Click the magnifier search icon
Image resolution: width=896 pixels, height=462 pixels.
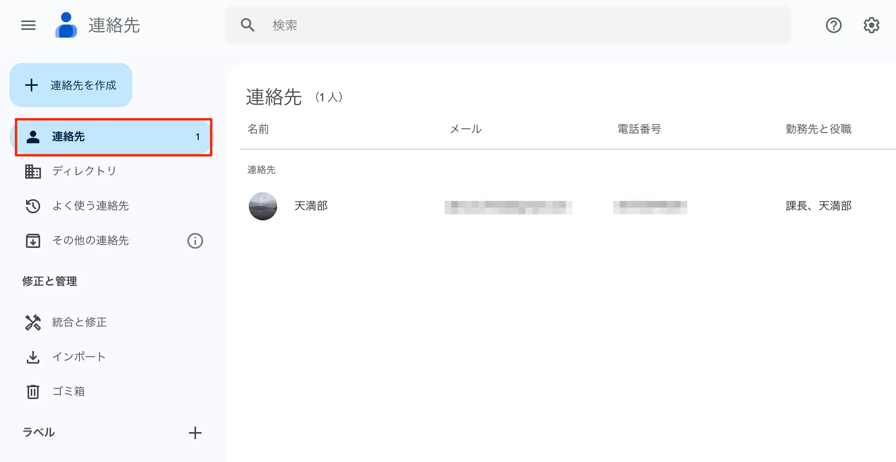click(x=248, y=26)
